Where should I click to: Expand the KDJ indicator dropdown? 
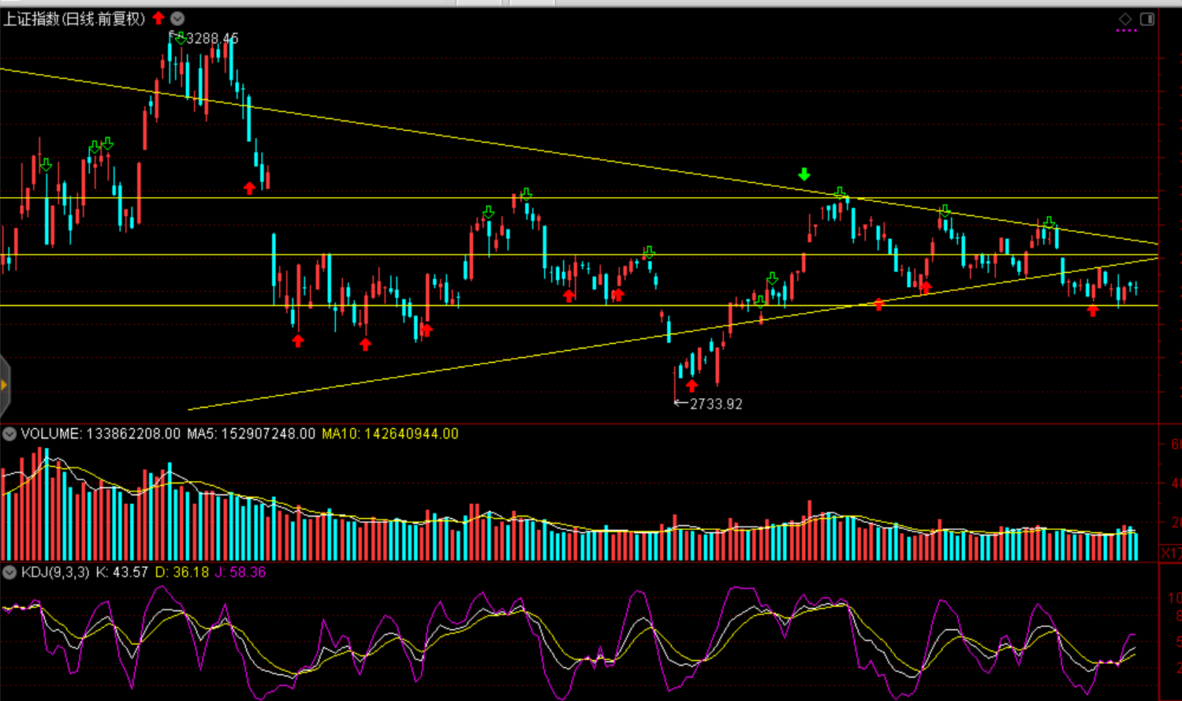[9, 572]
